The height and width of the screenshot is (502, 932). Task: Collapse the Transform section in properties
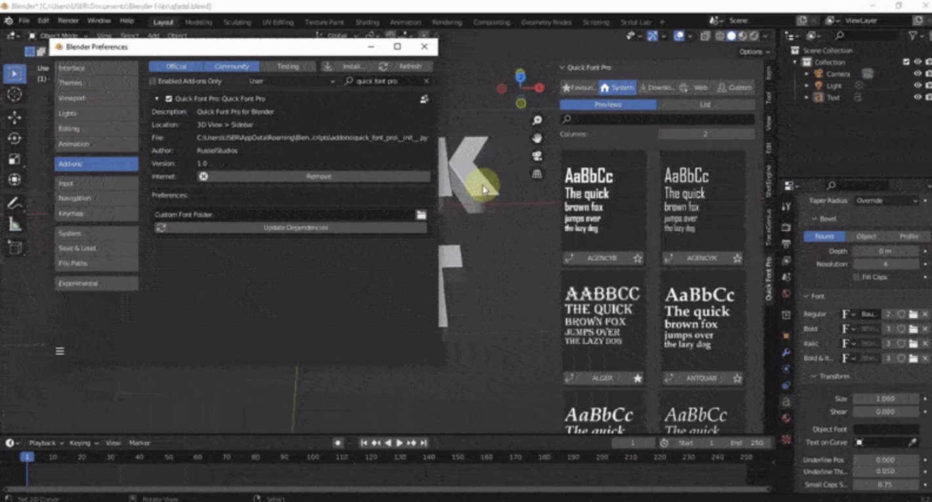(x=815, y=376)
